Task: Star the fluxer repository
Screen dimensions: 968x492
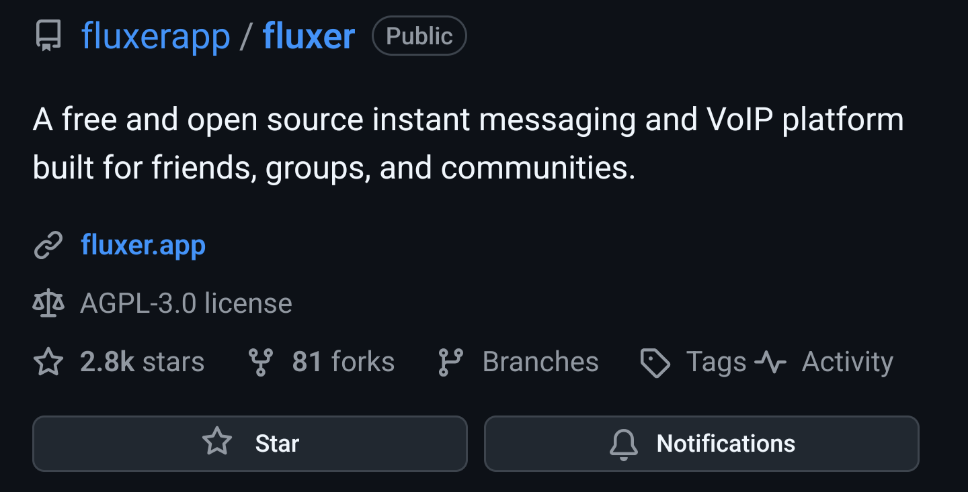Action: click(x=249, y=444)
